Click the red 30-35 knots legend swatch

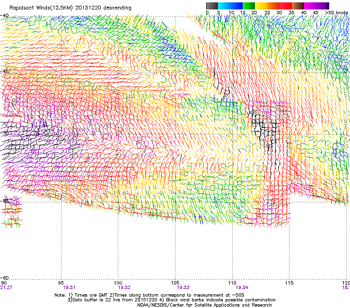tap(286, 6)
